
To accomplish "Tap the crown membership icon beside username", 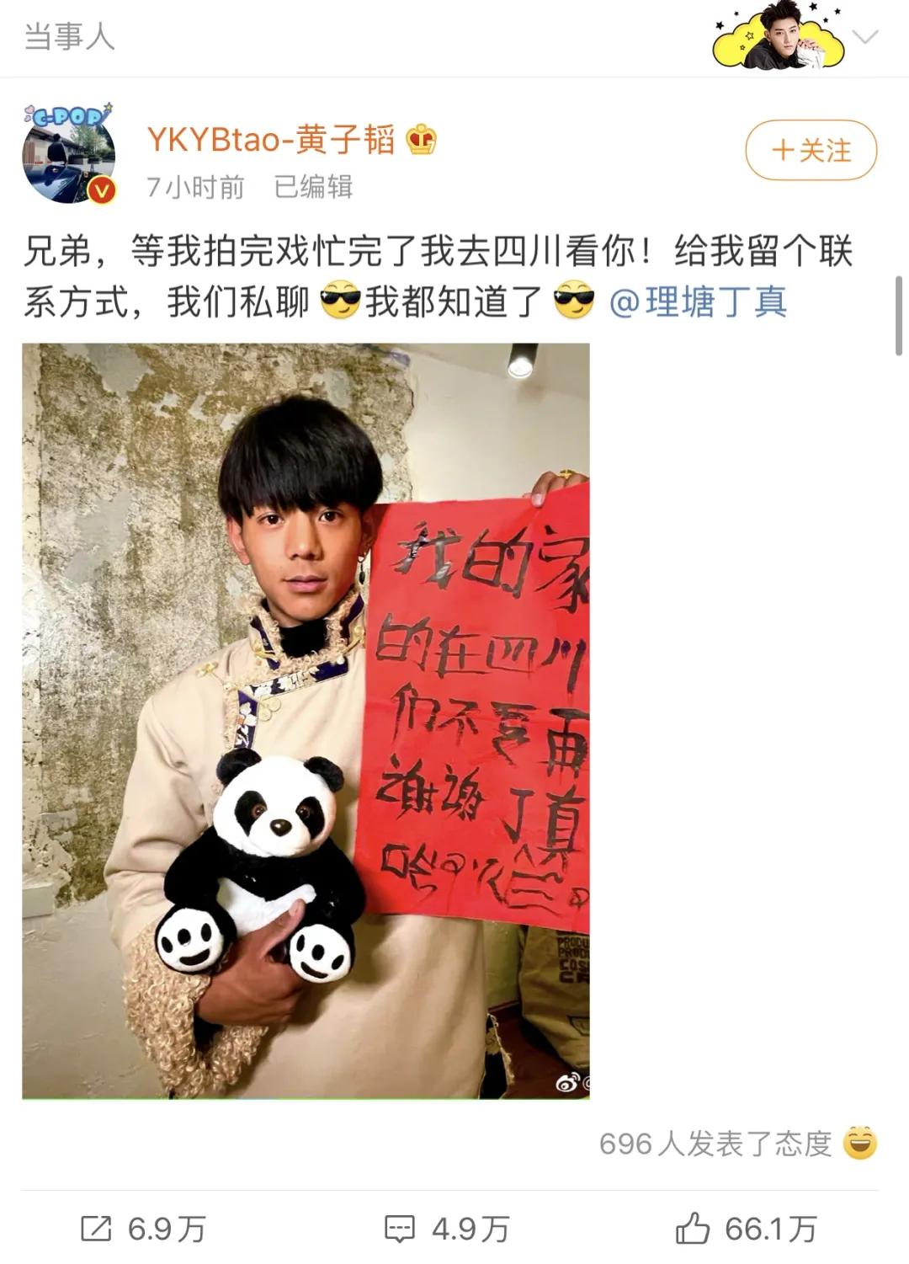I will click(421, 139).
